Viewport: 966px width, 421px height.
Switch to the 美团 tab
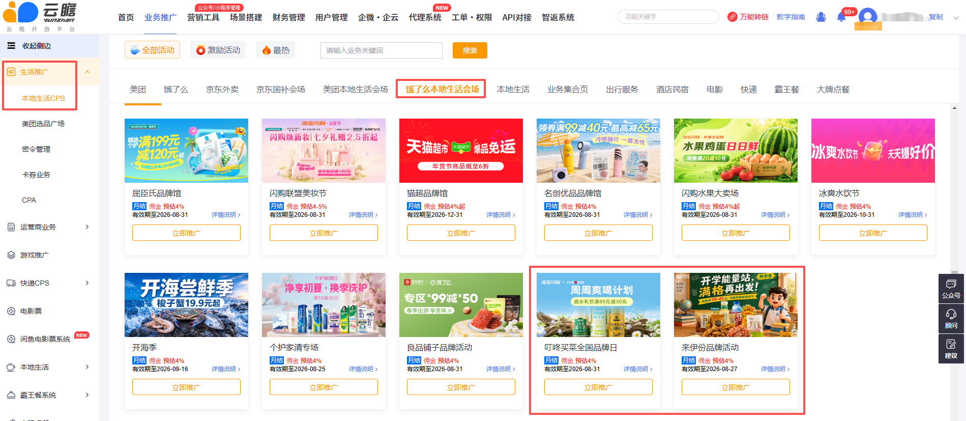138,90
